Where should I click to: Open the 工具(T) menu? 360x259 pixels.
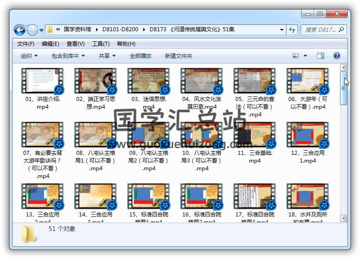coord(101,44)
